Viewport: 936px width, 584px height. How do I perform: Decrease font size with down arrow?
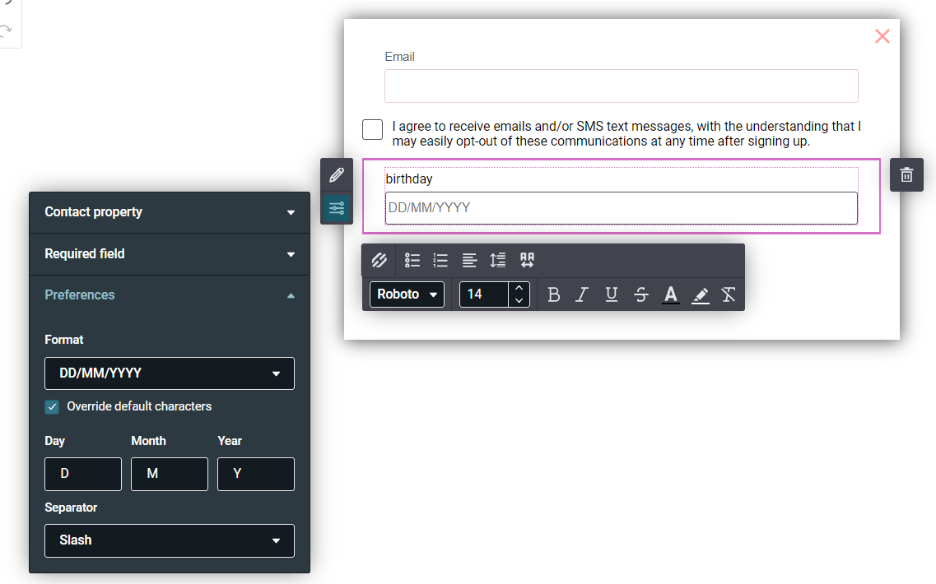519,301
